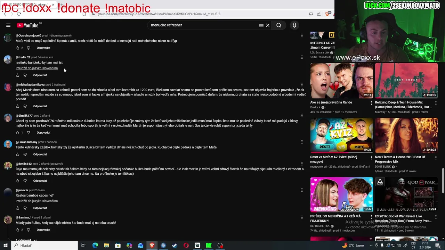Like the comment by @Simiiik177
445x250 pixels.
(17, 133)
